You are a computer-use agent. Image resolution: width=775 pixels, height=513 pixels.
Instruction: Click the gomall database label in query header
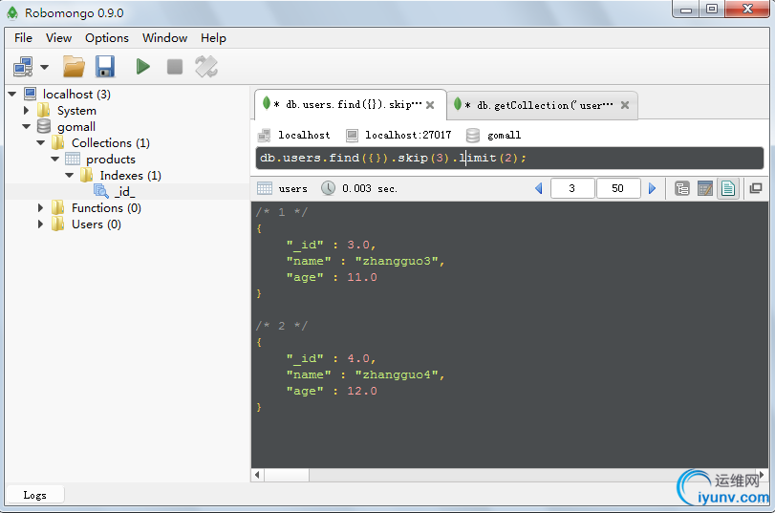pos(504,135)
